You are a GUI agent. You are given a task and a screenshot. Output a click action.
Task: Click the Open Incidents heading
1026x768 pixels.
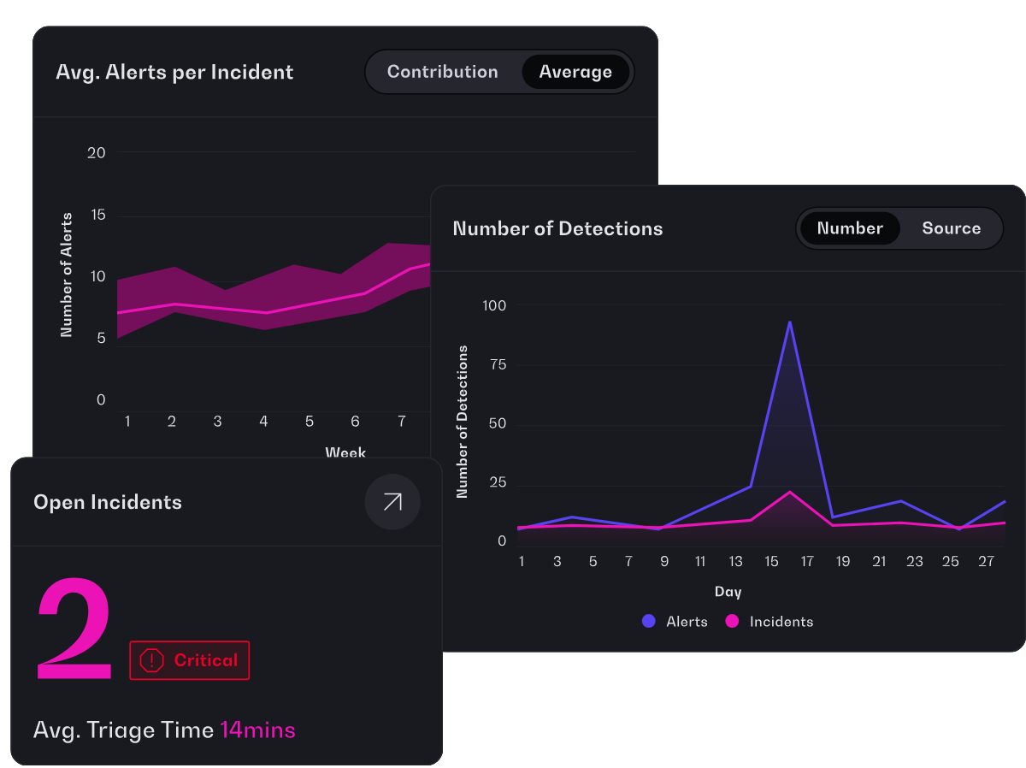(x=108, y=502)
